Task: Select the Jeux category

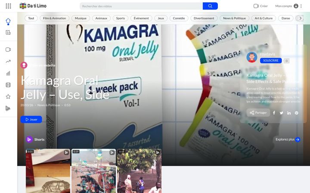Action: point(161,18)
